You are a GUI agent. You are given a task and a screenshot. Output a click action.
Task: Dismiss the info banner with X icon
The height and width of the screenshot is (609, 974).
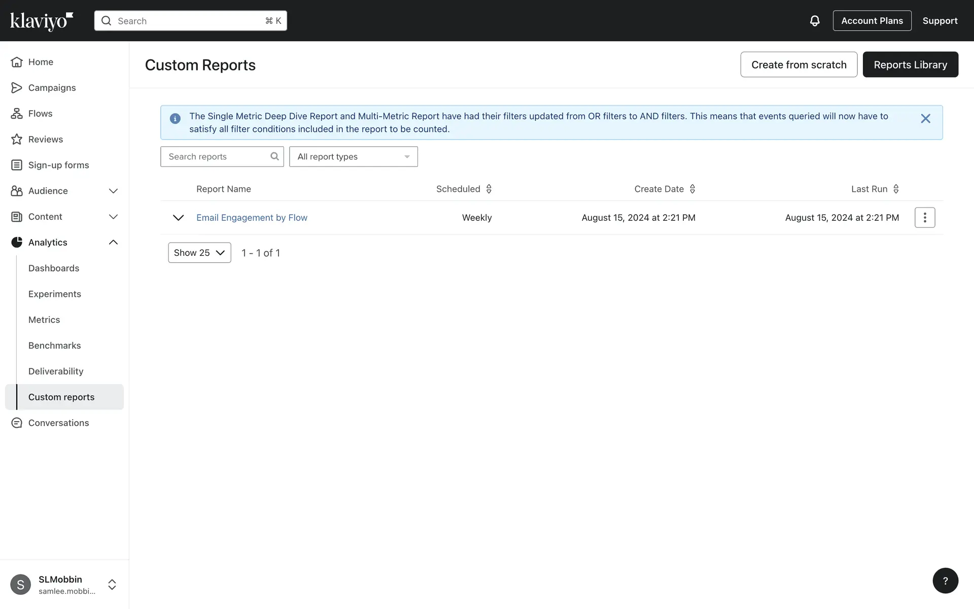925,119
